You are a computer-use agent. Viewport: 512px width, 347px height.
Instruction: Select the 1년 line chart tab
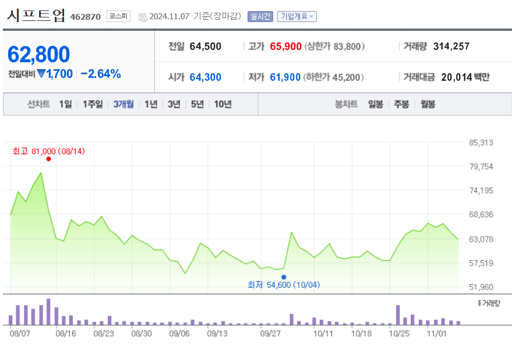point(151,104)
